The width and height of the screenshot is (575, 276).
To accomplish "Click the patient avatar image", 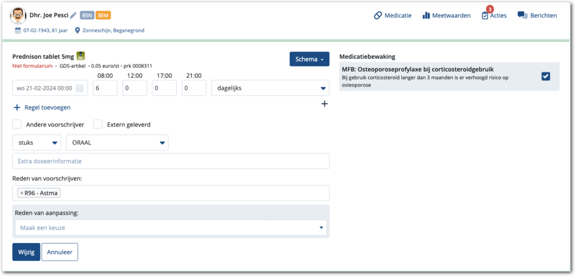I will 18,15.
